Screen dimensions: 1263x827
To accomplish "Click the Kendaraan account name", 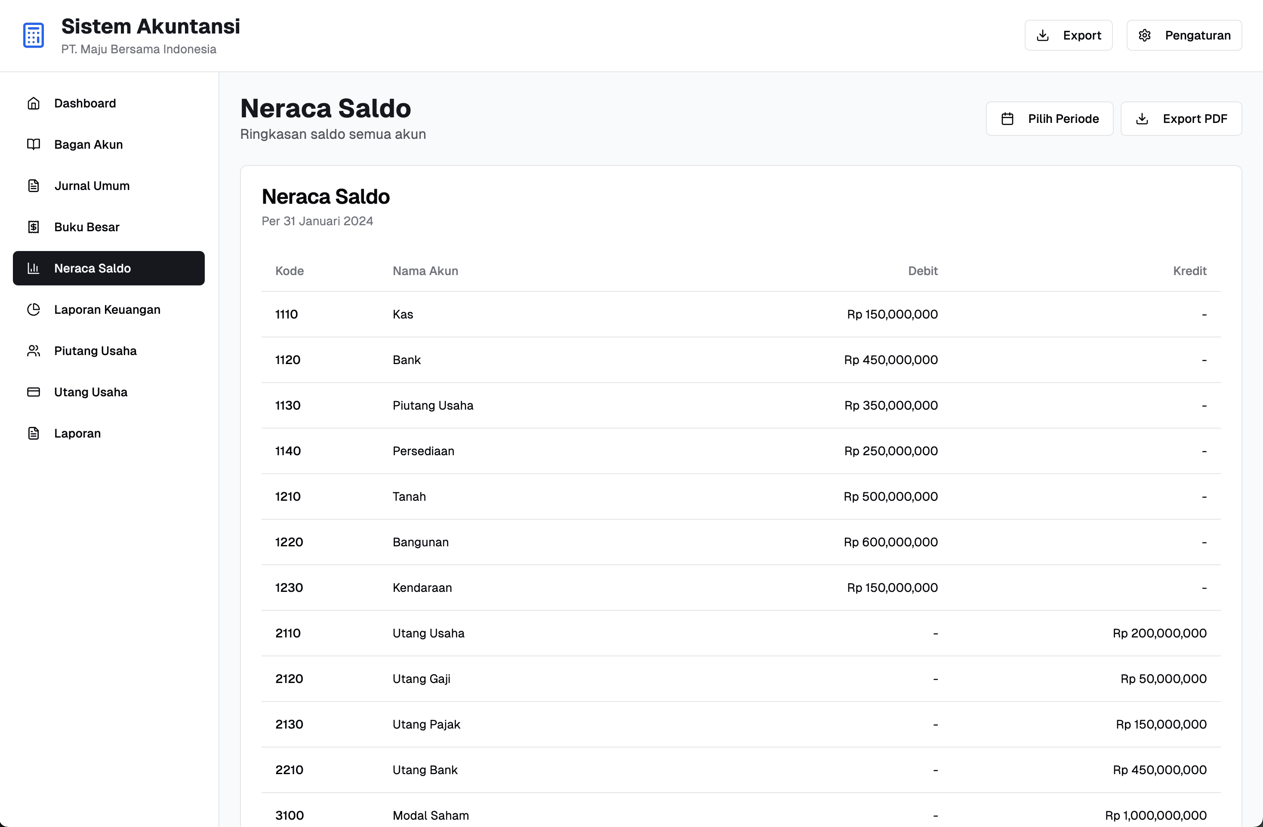I will (422, 588).
